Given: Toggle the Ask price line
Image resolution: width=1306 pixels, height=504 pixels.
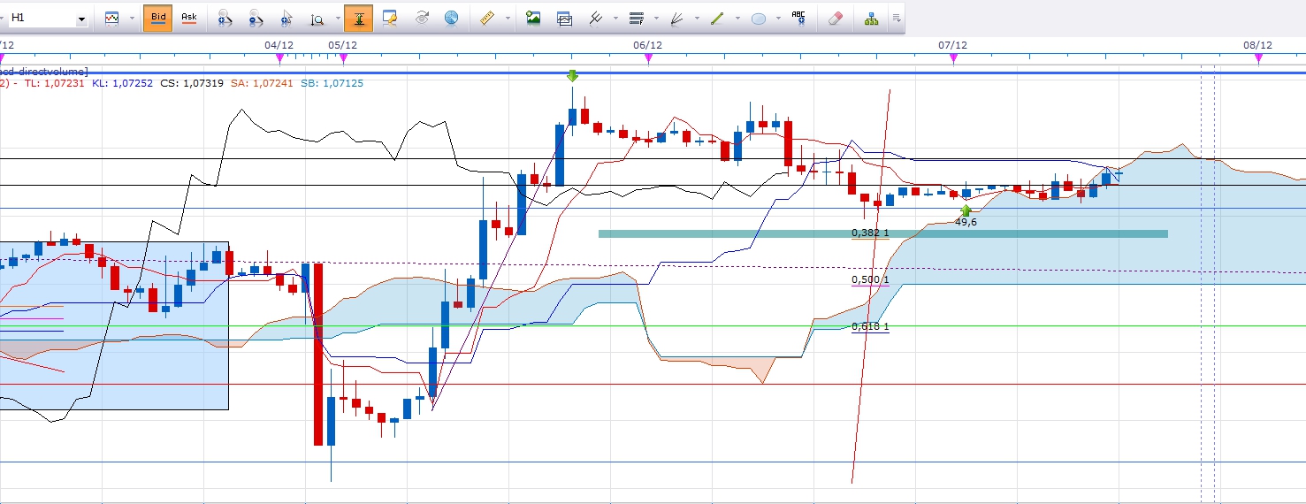Looking at the screenshot, I should pyautogui.click(x=188, y=18).
